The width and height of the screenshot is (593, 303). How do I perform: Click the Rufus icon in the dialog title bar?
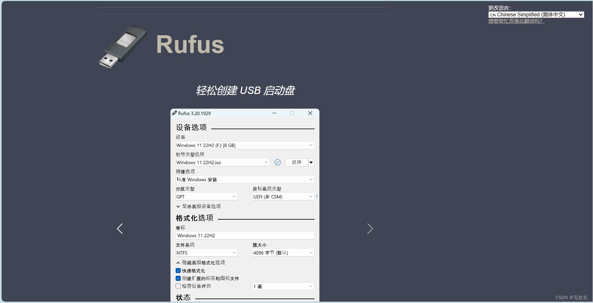point(174,113)
